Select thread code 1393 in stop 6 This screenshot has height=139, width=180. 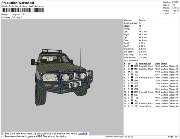click(157, 81)
